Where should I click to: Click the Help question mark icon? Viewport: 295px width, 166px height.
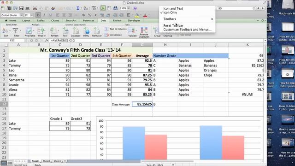tap(135, 8)
